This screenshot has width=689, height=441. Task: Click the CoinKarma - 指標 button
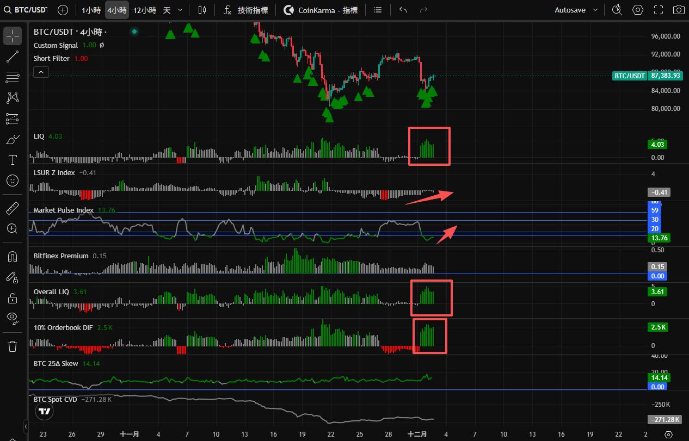pyautogui.click(x=321, y=10)
